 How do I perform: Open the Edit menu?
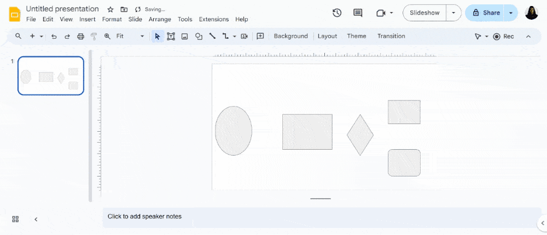tap(48, 20)
